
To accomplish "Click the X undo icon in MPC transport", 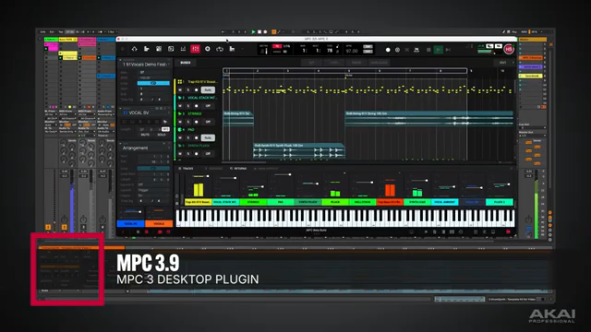I will point(407,50).
